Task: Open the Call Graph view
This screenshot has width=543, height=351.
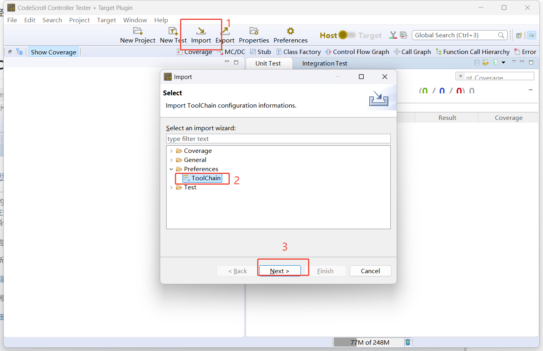Action: [x=412, y=52]
